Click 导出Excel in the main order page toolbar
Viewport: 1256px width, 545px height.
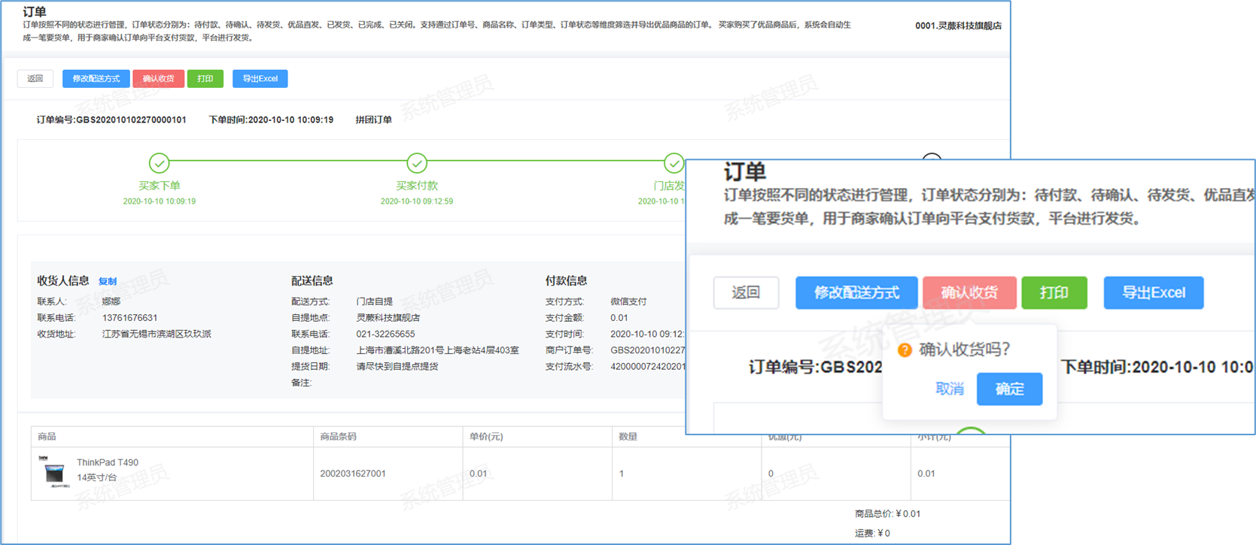(260, 78)
